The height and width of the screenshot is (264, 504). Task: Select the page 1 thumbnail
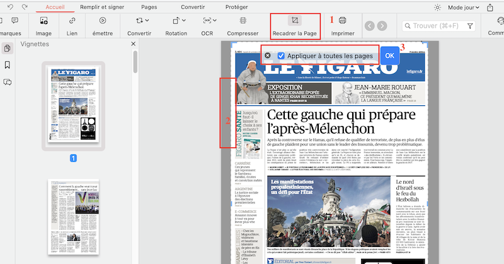point(73,106)
